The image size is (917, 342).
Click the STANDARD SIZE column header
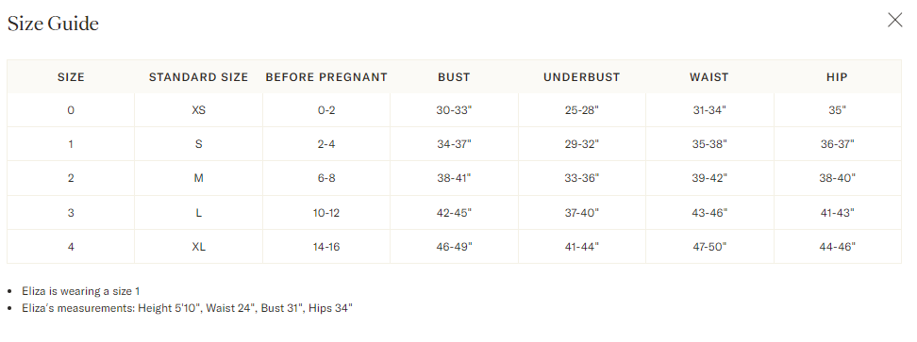coord(199,77)
